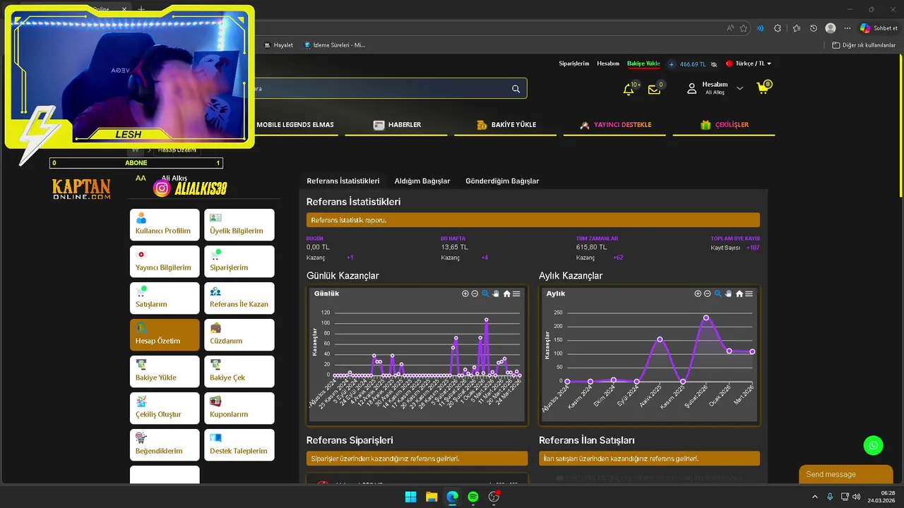Click the Send message chat box

coord(845,474)
